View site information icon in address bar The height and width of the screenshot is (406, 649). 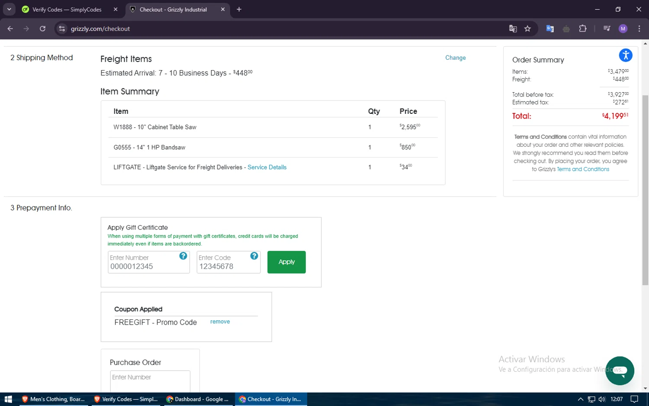[x=62, y=29]
